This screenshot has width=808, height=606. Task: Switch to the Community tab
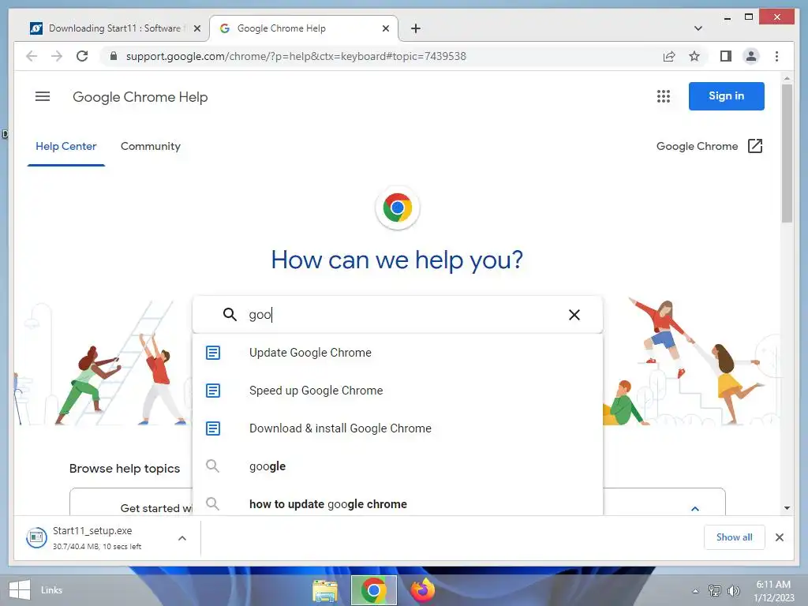(x=151, y=146)
